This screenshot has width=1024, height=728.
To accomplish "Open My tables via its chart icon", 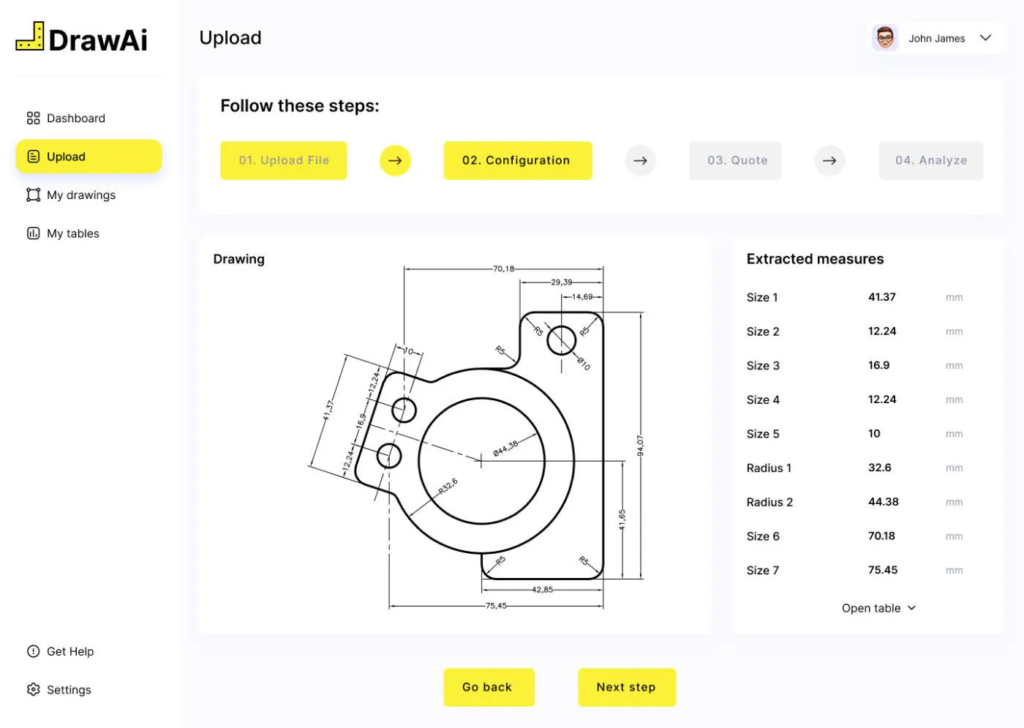I will point(33,233).
